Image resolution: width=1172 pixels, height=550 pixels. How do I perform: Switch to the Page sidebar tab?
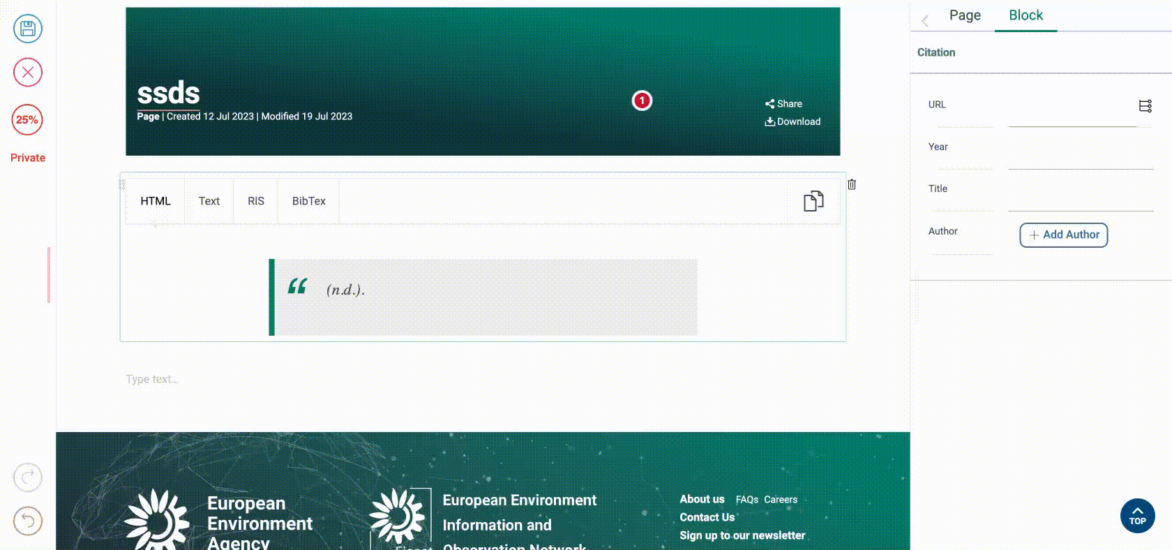[965, 15]
